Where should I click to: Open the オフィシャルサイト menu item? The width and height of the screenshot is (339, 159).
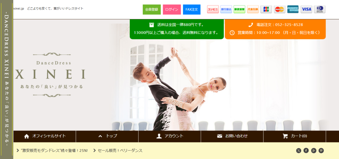[x=45, y=136]
